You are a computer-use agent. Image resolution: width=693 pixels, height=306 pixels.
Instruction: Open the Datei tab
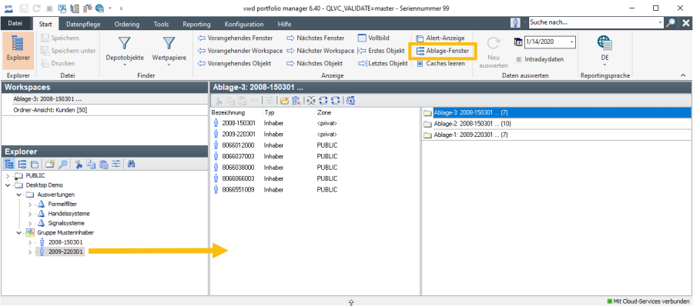[x=16, y=24]
